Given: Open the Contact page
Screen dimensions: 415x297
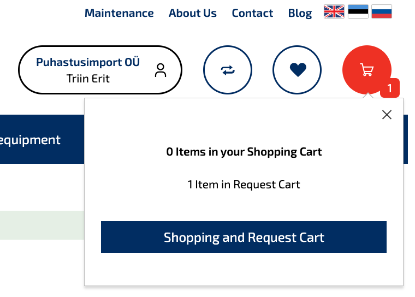Looking at the screenshot, I should coord(252,13).
